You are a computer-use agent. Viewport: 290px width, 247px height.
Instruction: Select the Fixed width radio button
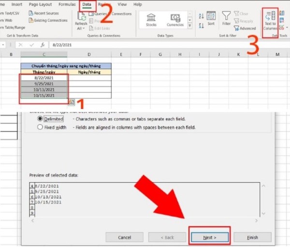(41, 127)
